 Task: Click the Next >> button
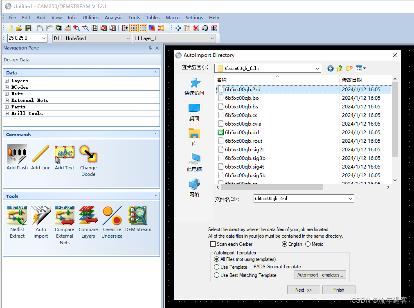click(x=304, y=290)
